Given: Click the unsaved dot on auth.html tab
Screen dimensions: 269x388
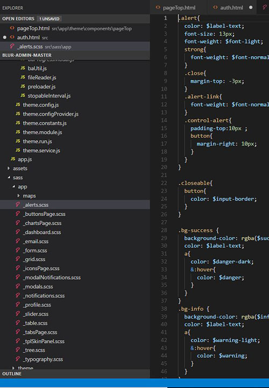Looking at the screenshot, I should pos(251,8).
